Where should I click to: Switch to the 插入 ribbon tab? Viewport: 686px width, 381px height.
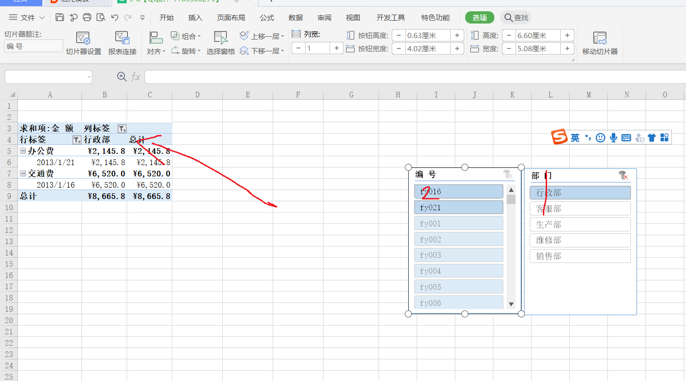click(x=195, y=18)
